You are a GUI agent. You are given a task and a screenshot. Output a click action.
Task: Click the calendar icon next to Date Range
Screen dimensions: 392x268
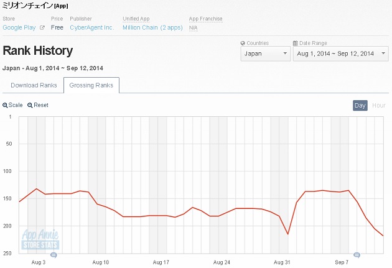click(x=296, y=43)
